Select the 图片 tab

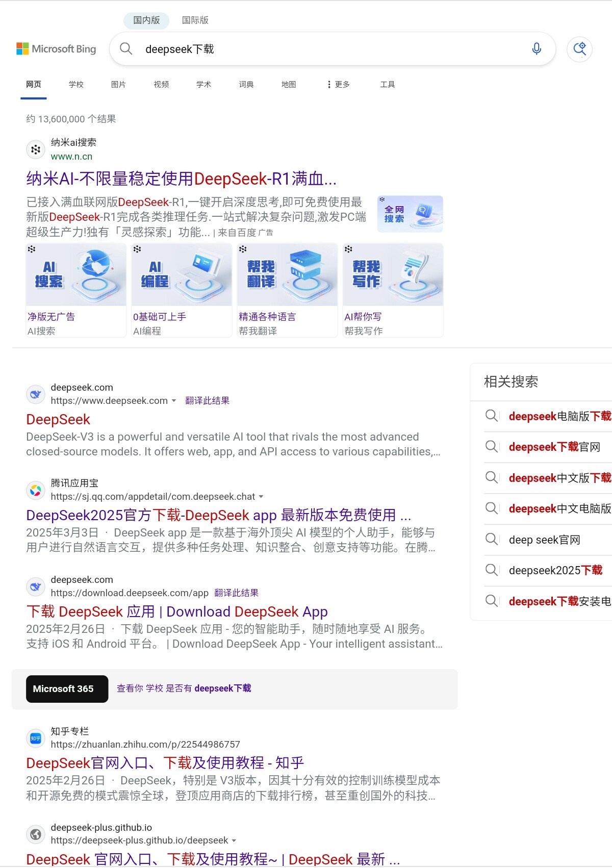click(118, 85)
